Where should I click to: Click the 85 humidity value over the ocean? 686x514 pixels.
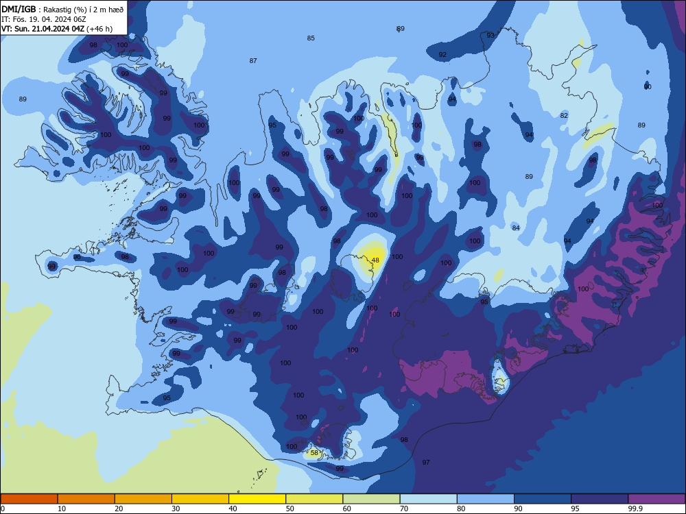(311, 38)
